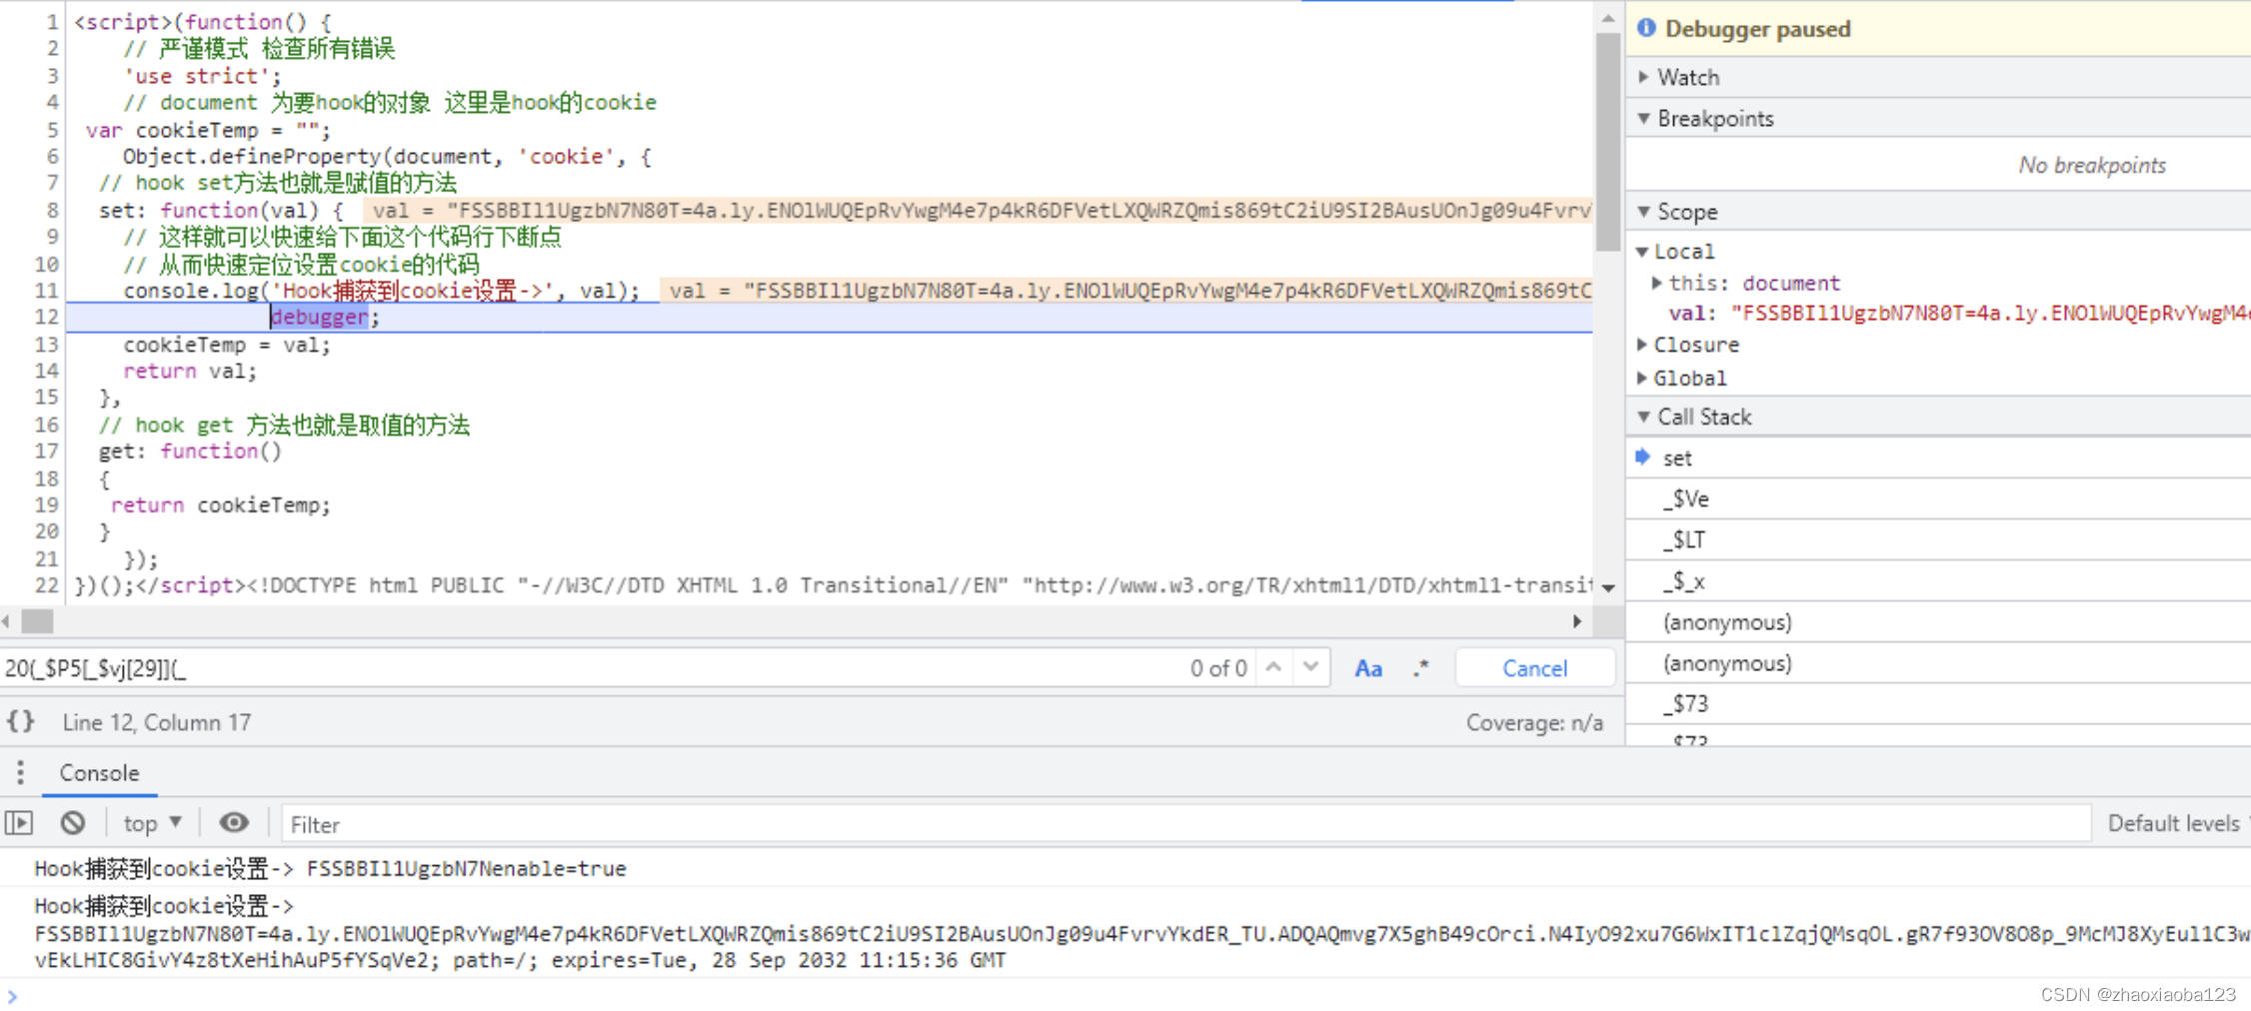The image size is (2251, 1011).
Task: Select the _$_x call stack frame
Action: 1938,580
